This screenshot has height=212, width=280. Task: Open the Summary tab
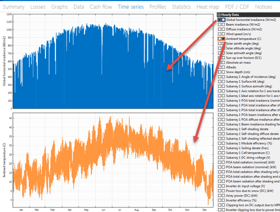pyautogui.click(x=14, y=7)
